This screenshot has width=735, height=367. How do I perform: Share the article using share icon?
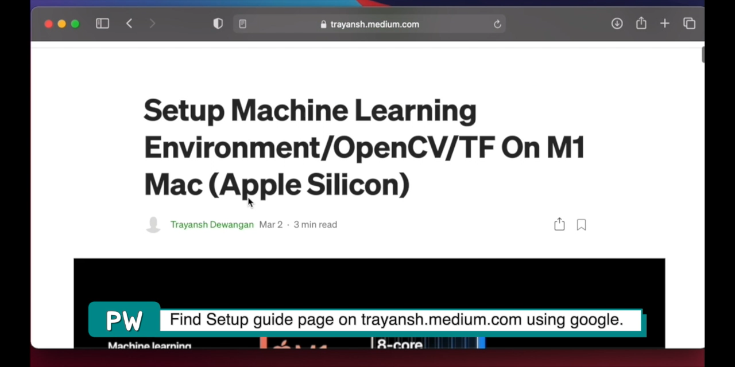click(x=559, y=224)
